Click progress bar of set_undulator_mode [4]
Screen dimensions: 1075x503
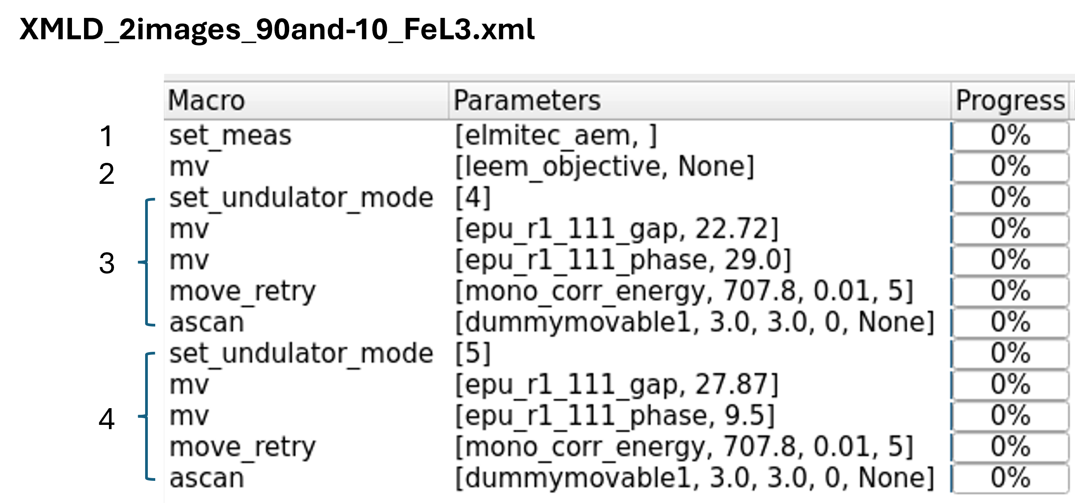coord(1010,198)
